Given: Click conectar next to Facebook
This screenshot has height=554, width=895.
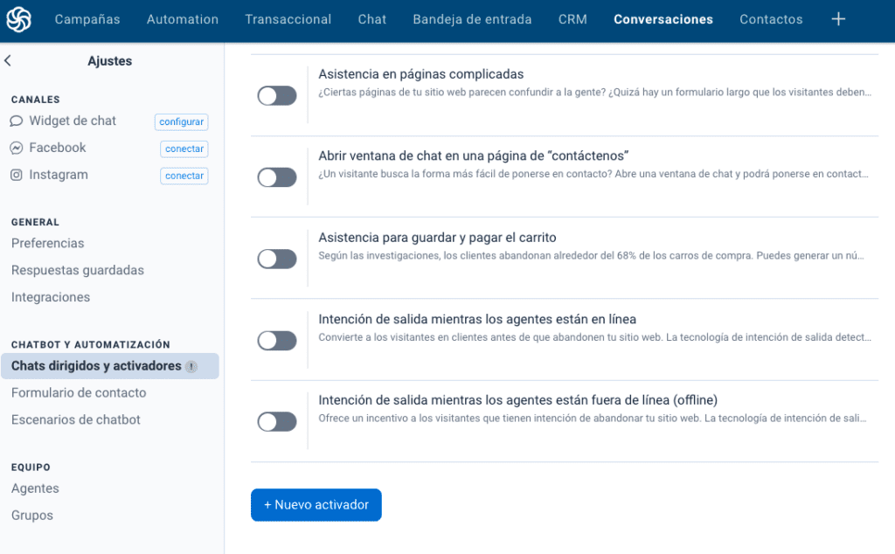Looking at the screenshot, I should [184, 149].
